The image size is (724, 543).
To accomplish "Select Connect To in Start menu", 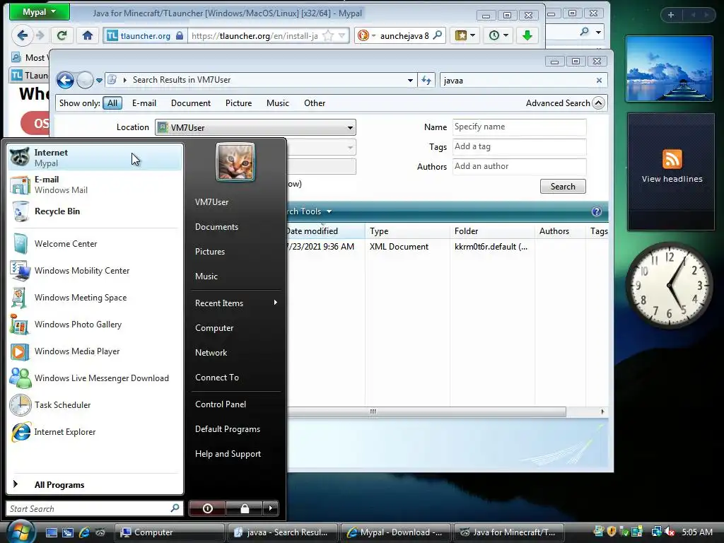I will pyautogui.click(x=217, y=378).
